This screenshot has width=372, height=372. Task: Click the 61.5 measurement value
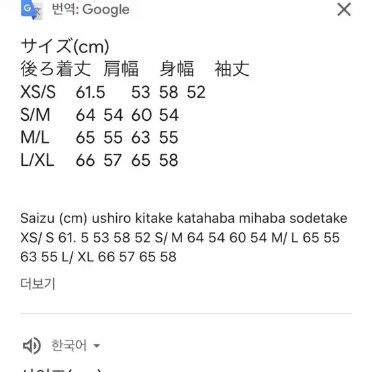click(x=91, y=92)
